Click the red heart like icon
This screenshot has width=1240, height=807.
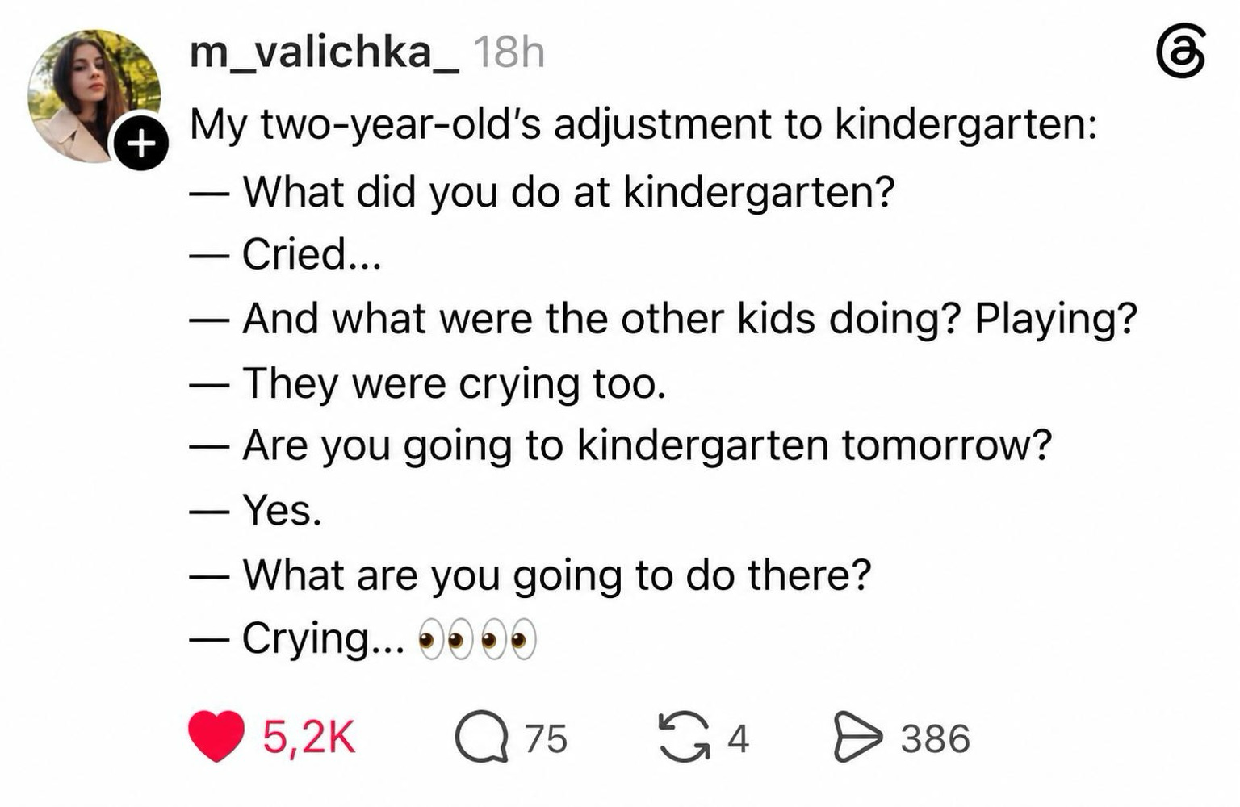coord(216,736)
